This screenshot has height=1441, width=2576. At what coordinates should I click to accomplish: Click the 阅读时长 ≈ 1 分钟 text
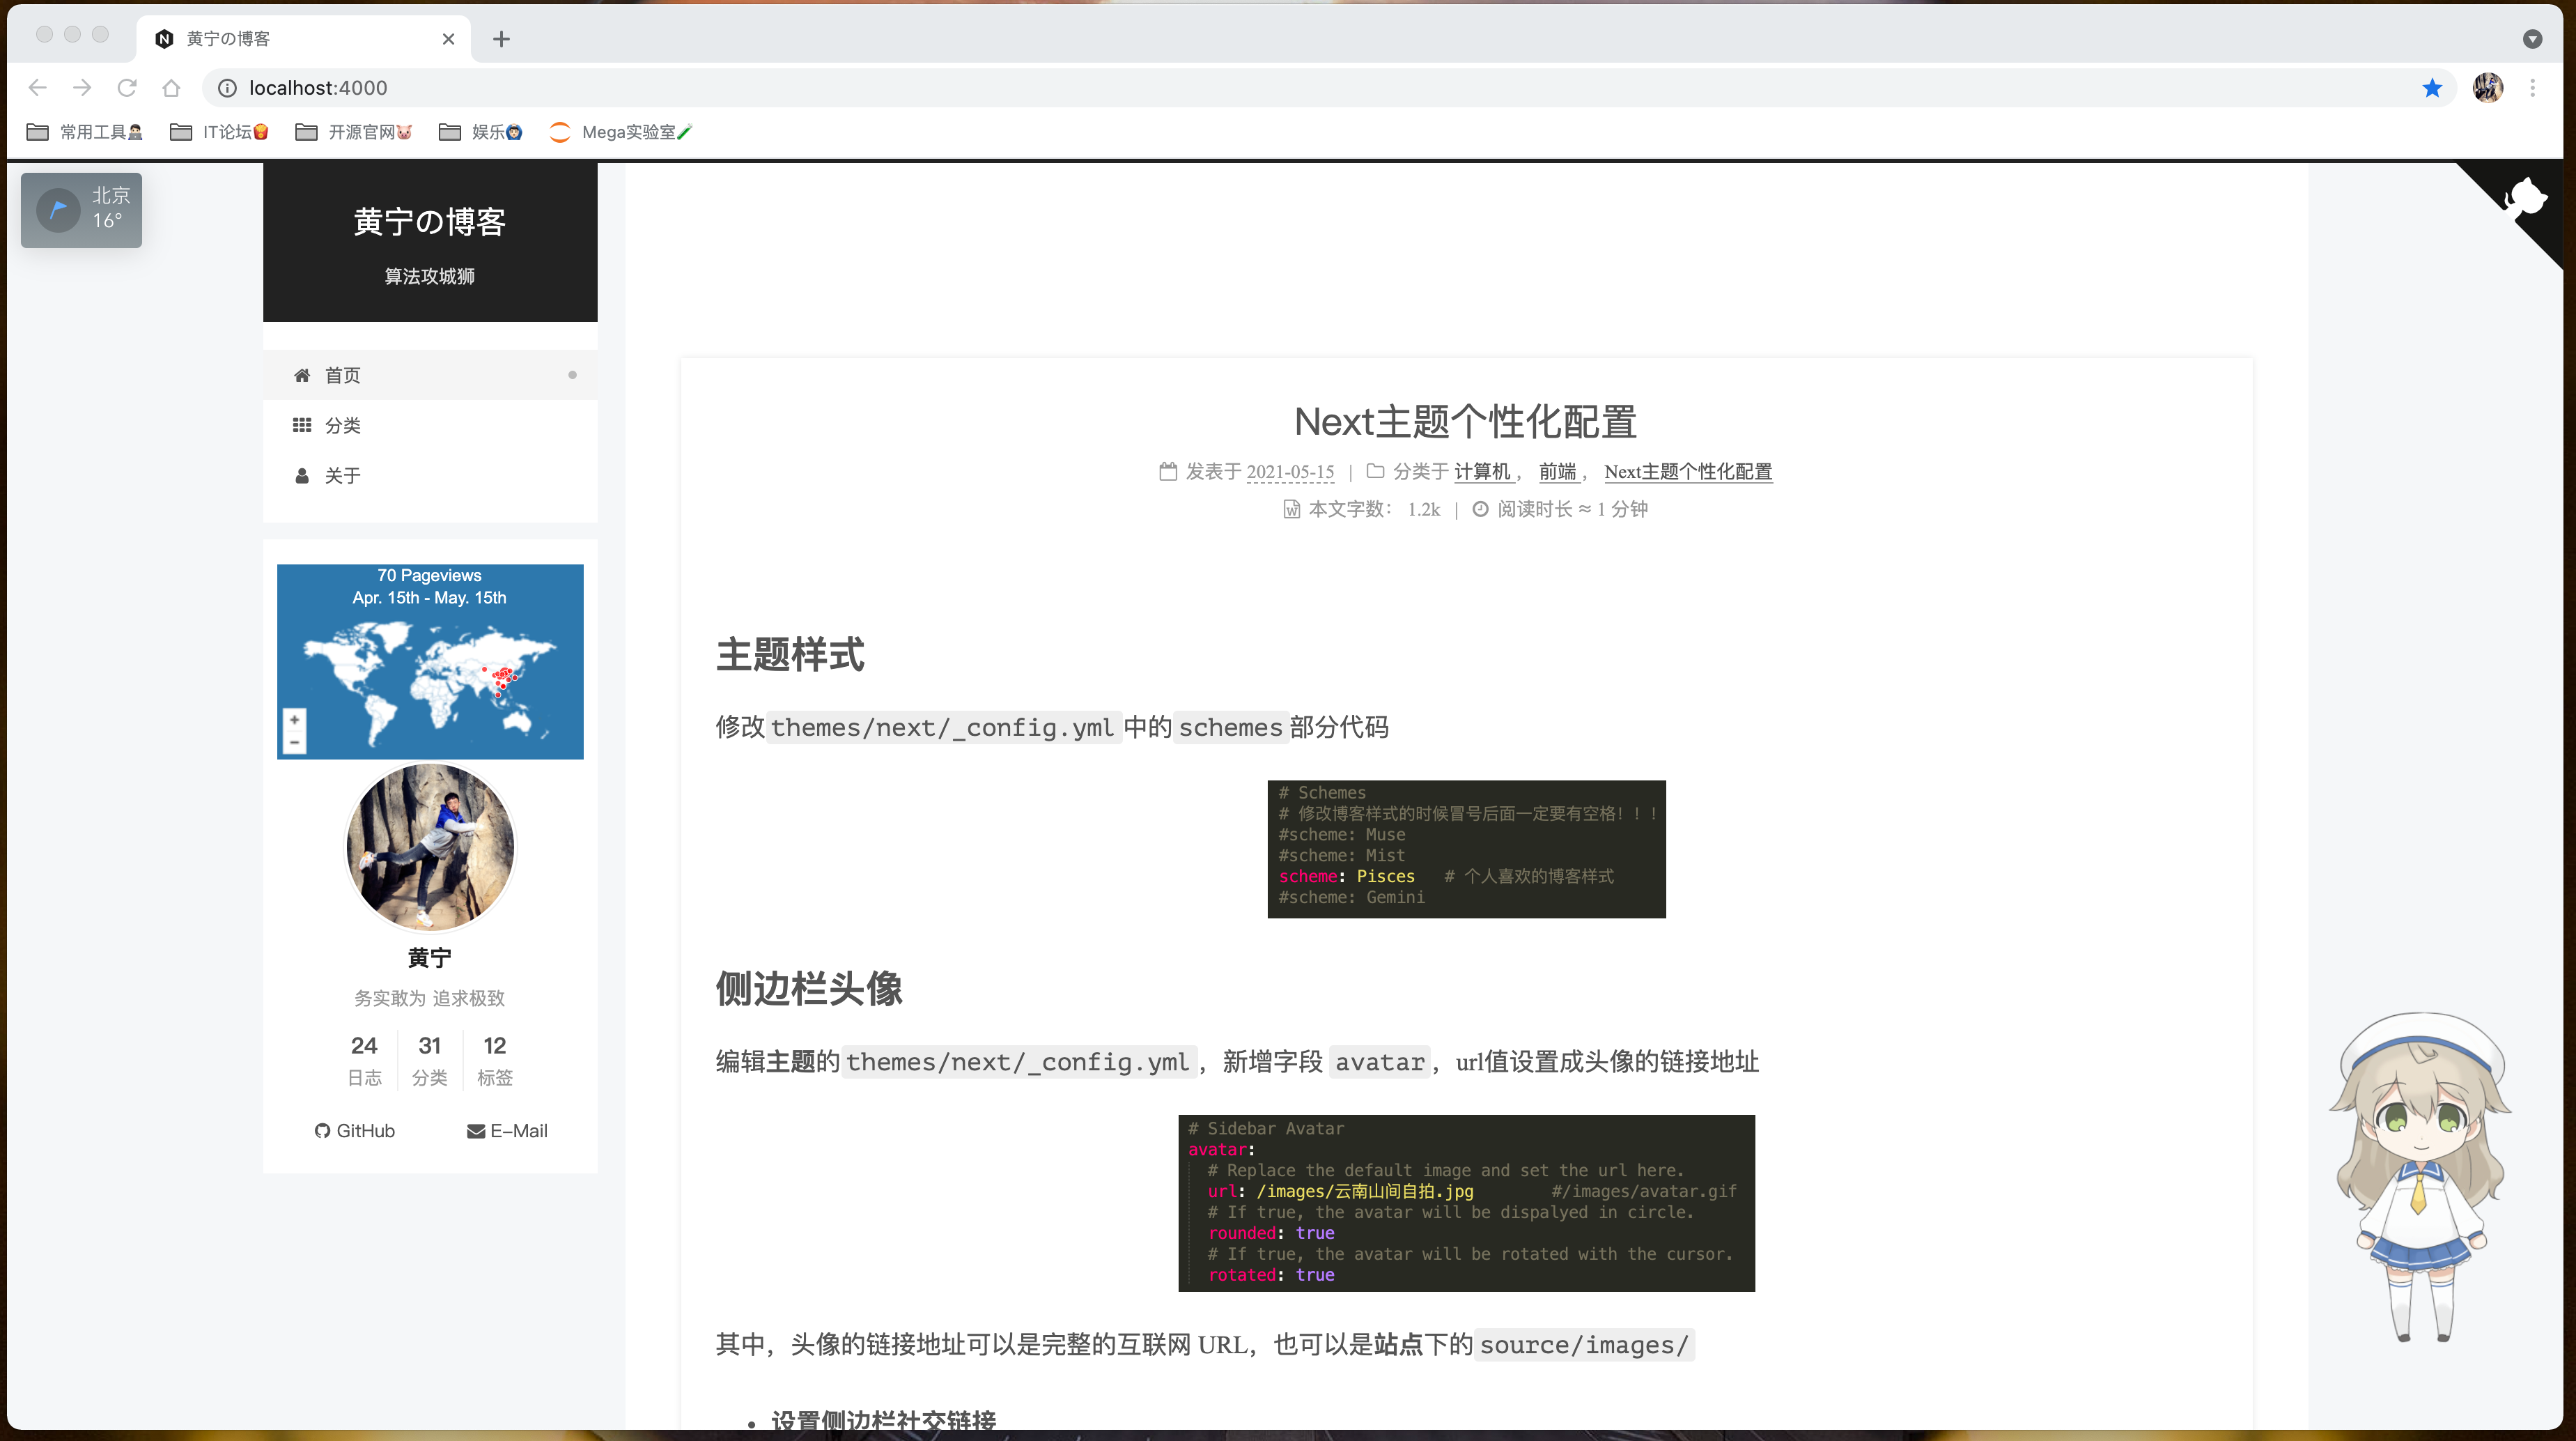coord(1572,509)
